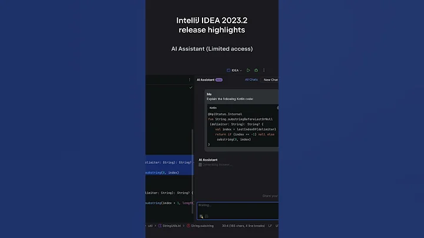Click the 'Share your' feedback link
This screenshot has width=424, height=238.
tap(270, 196)
